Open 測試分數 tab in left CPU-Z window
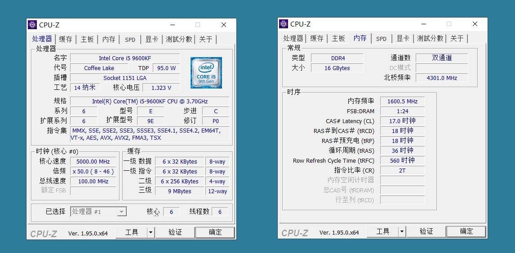 tap(179, 40)
